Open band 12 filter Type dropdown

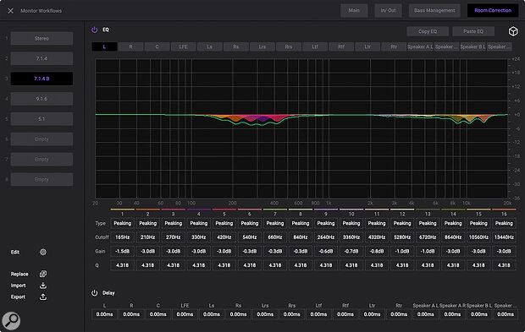(x=402, y=224)
